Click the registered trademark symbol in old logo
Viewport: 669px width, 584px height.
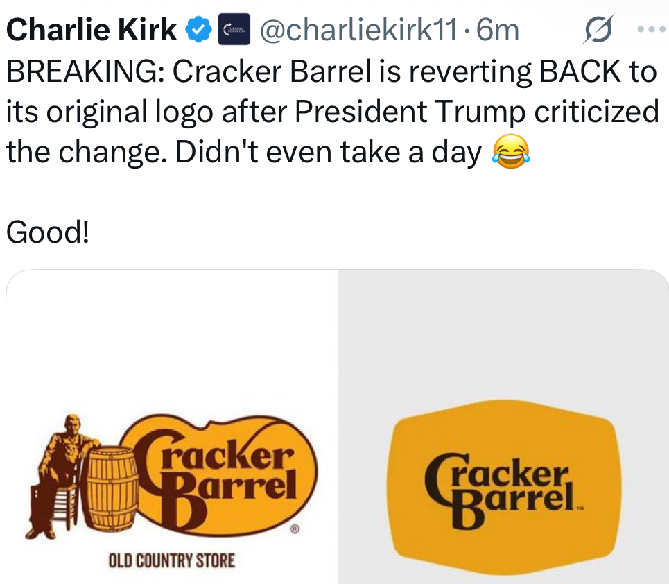pos(294,529)
